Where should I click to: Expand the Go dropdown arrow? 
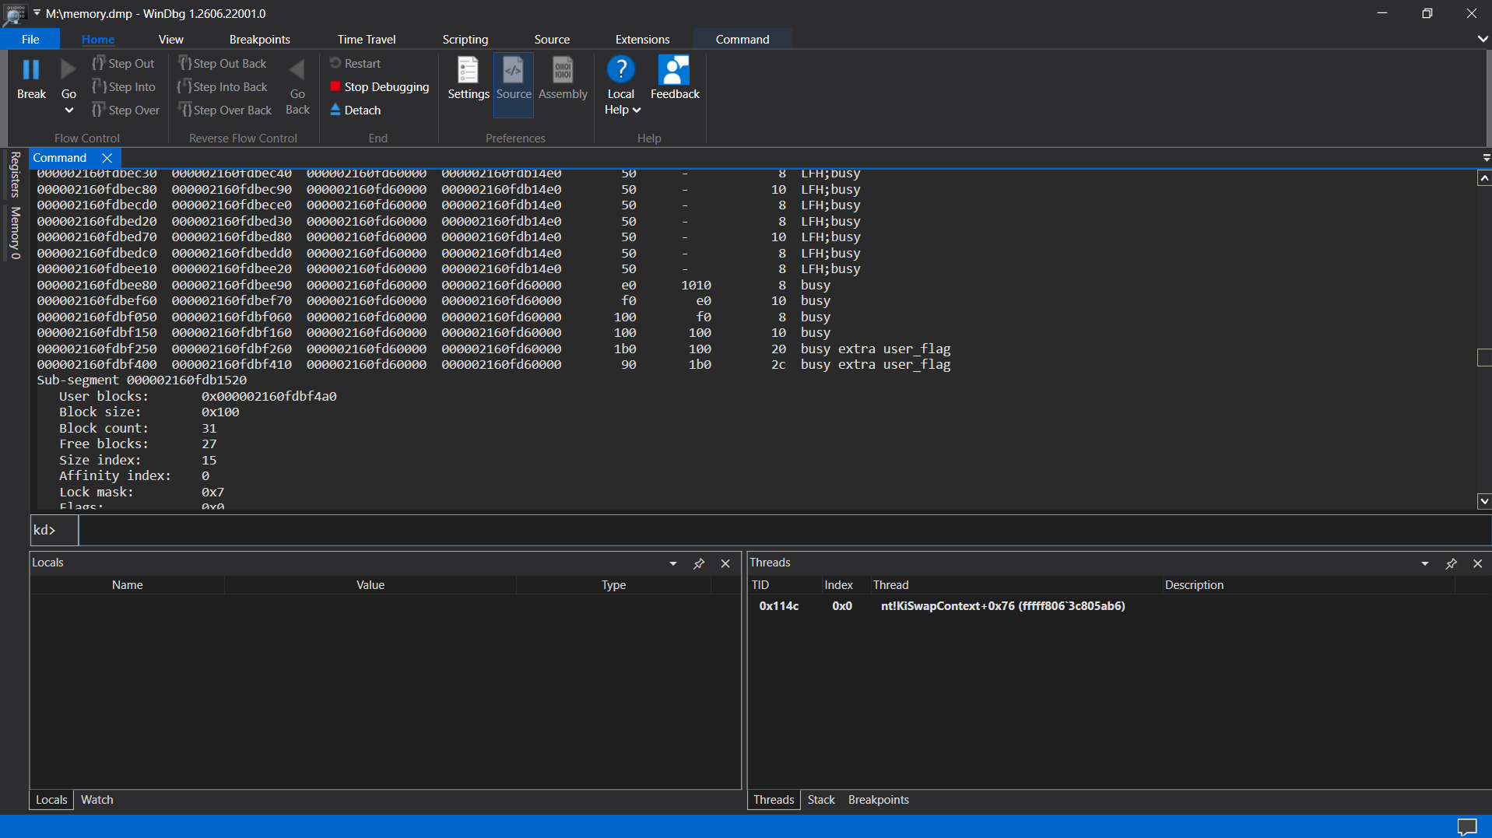click(68, 110)
